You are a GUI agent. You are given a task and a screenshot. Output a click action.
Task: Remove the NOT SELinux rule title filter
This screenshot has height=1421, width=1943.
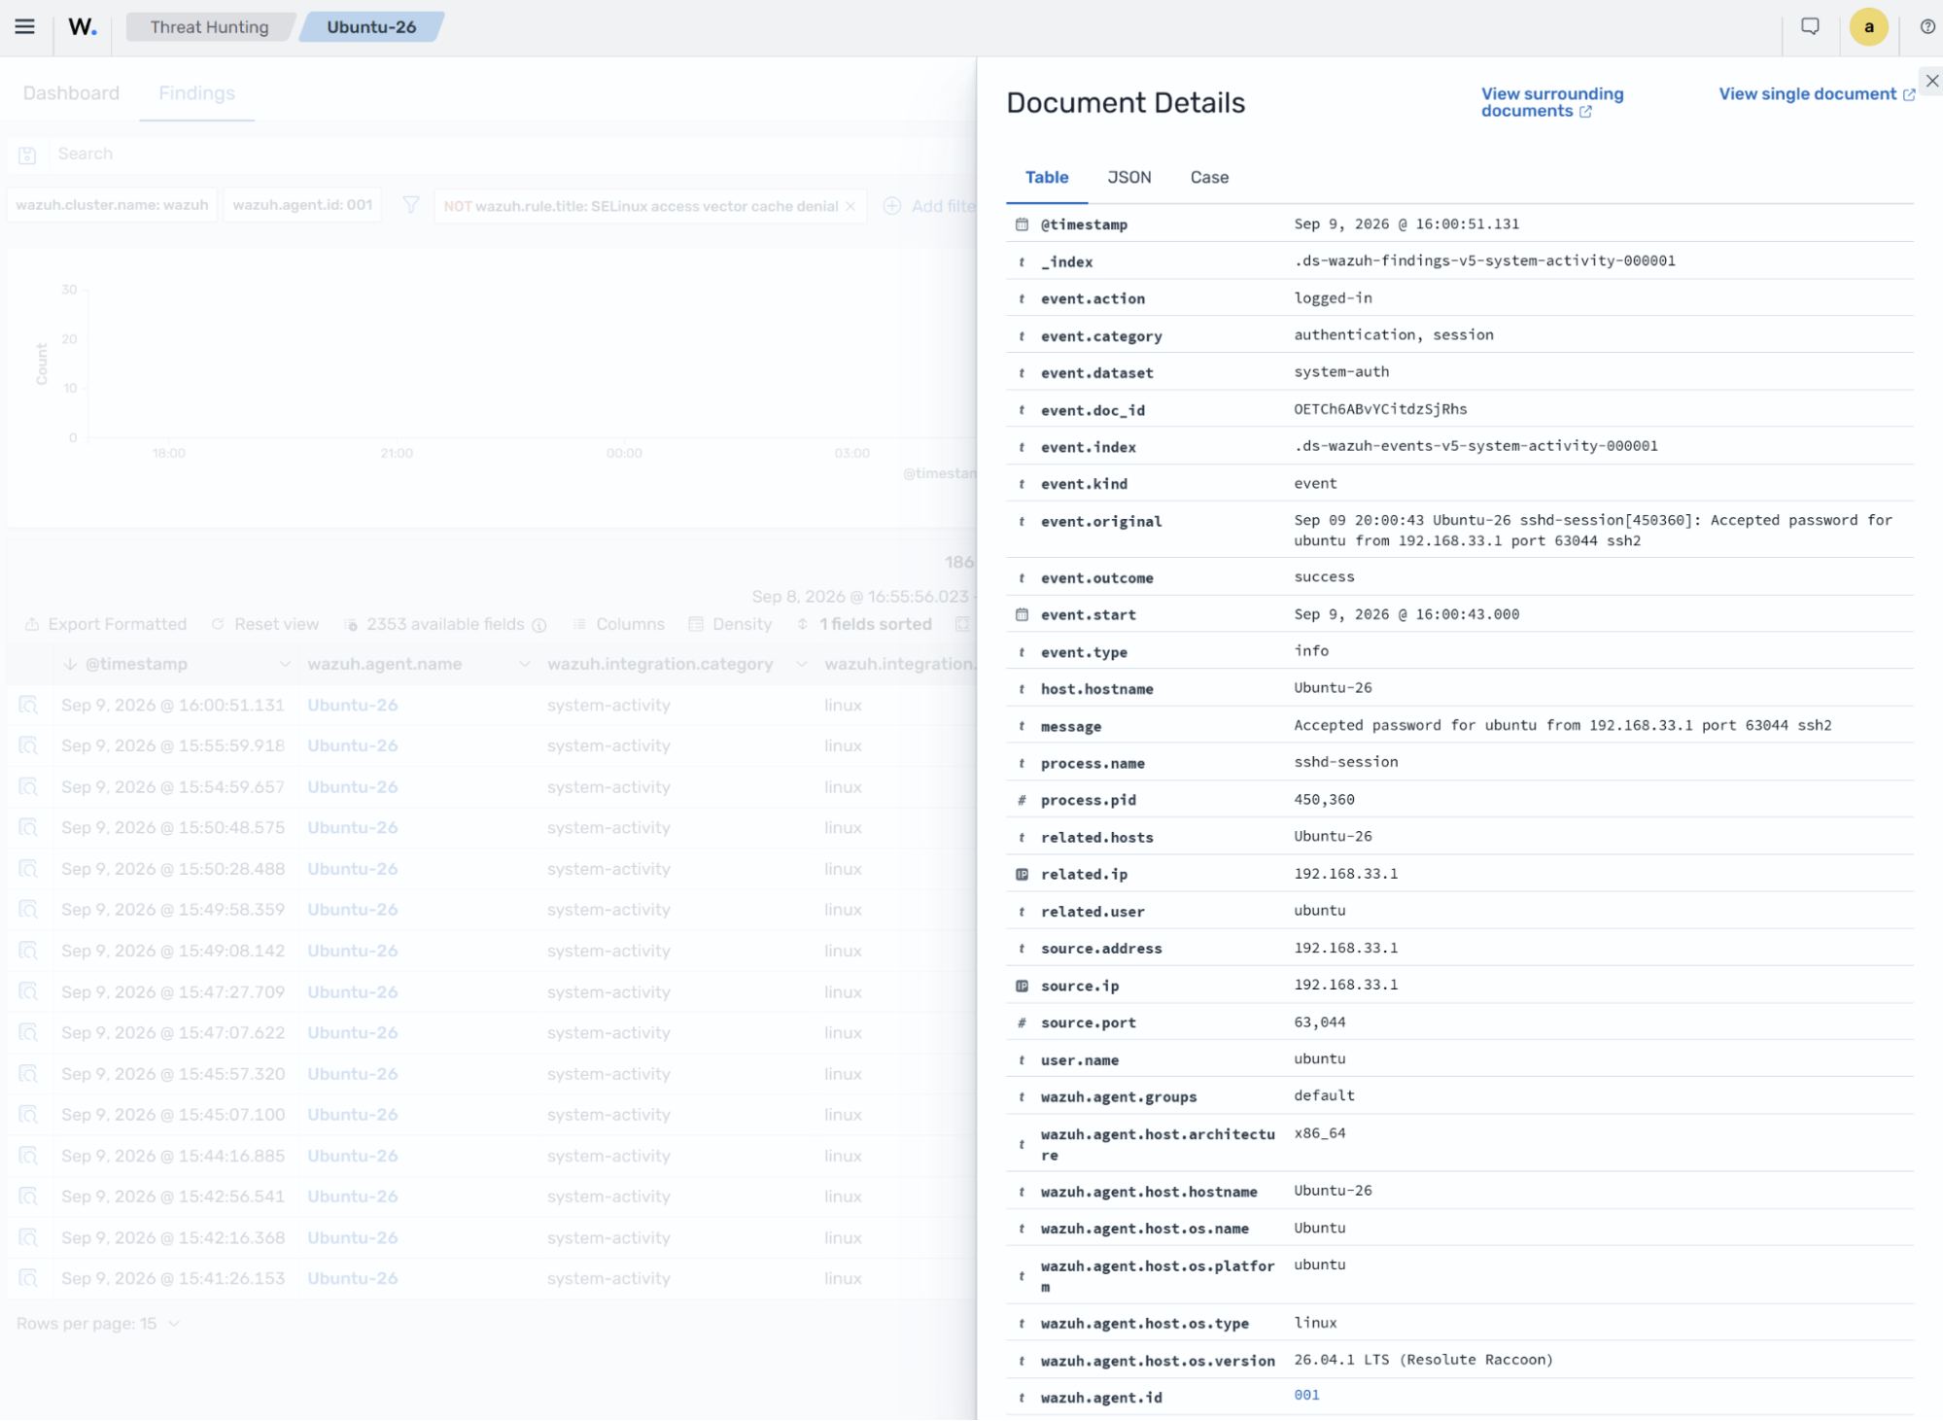coord(850,206)
